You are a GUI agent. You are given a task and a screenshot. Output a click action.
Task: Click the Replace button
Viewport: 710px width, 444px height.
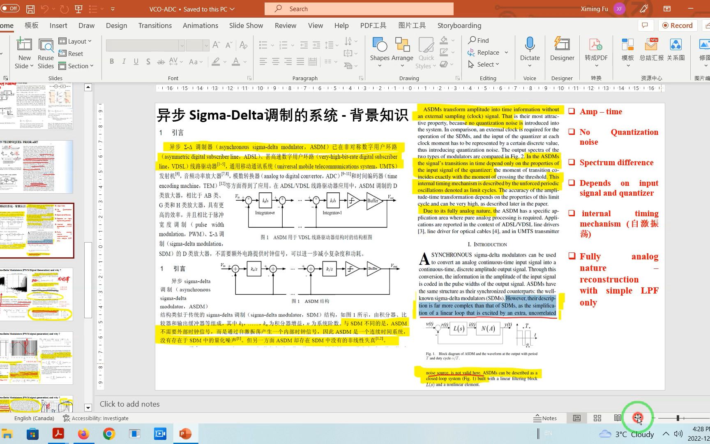click(484, 53)
